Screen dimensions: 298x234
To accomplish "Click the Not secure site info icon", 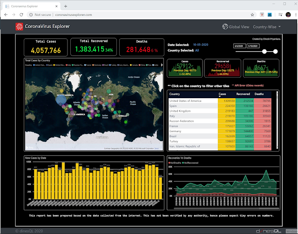I will [31, 14].
